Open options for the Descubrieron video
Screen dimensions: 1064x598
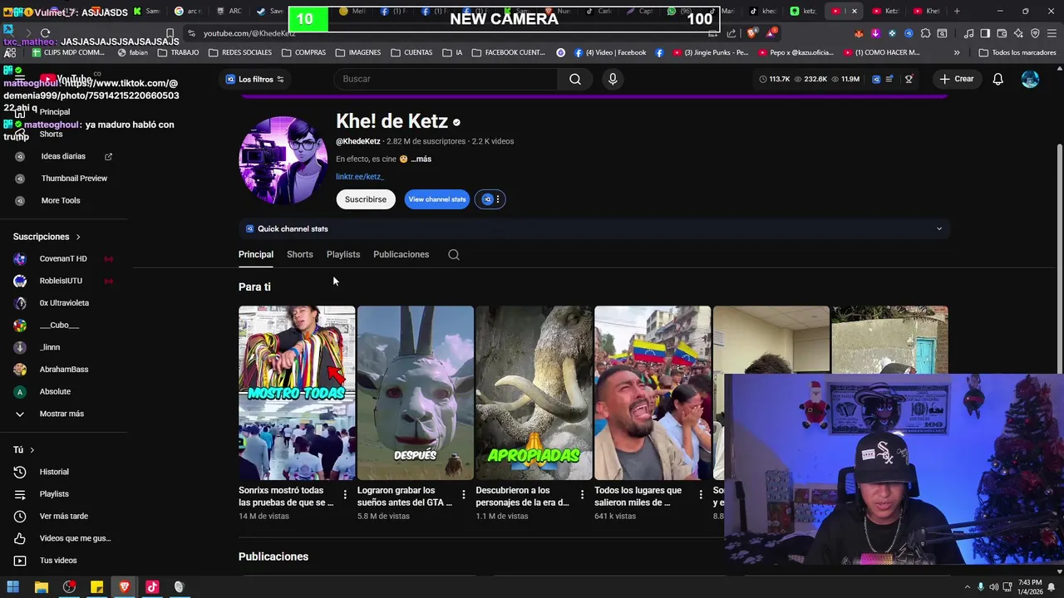coord(582,495)
